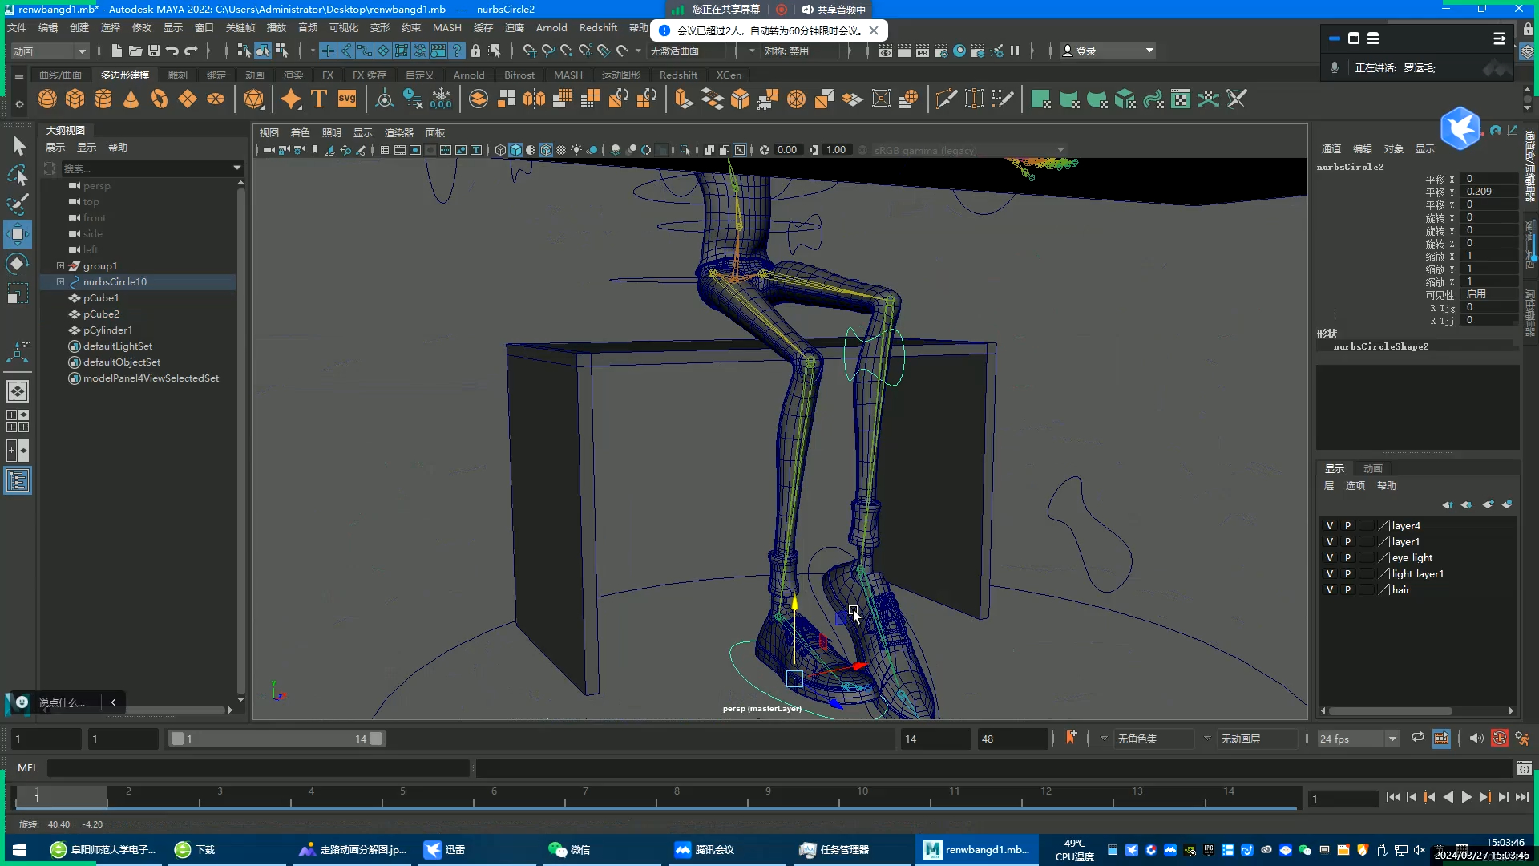
Task: Toggle visibility V of hair layer
Action: pos(1330,590)
